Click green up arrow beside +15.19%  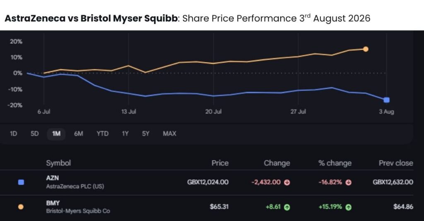pyautogui.click(x=349, y=207)
